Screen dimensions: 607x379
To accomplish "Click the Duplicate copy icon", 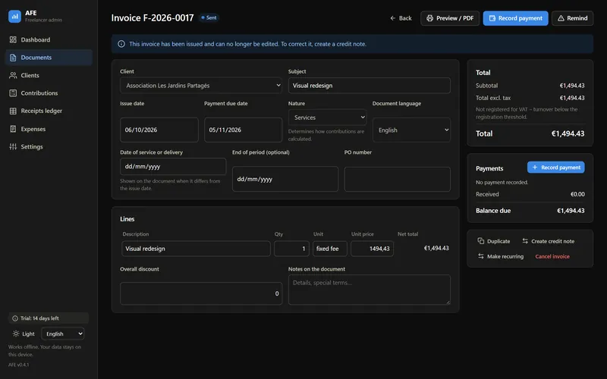I will (x=480, y=241).
